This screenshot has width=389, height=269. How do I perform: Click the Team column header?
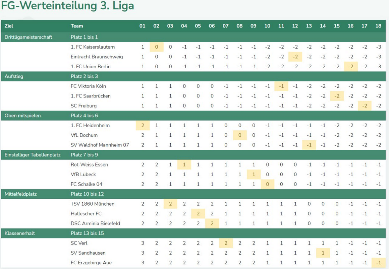pos(77,26)
